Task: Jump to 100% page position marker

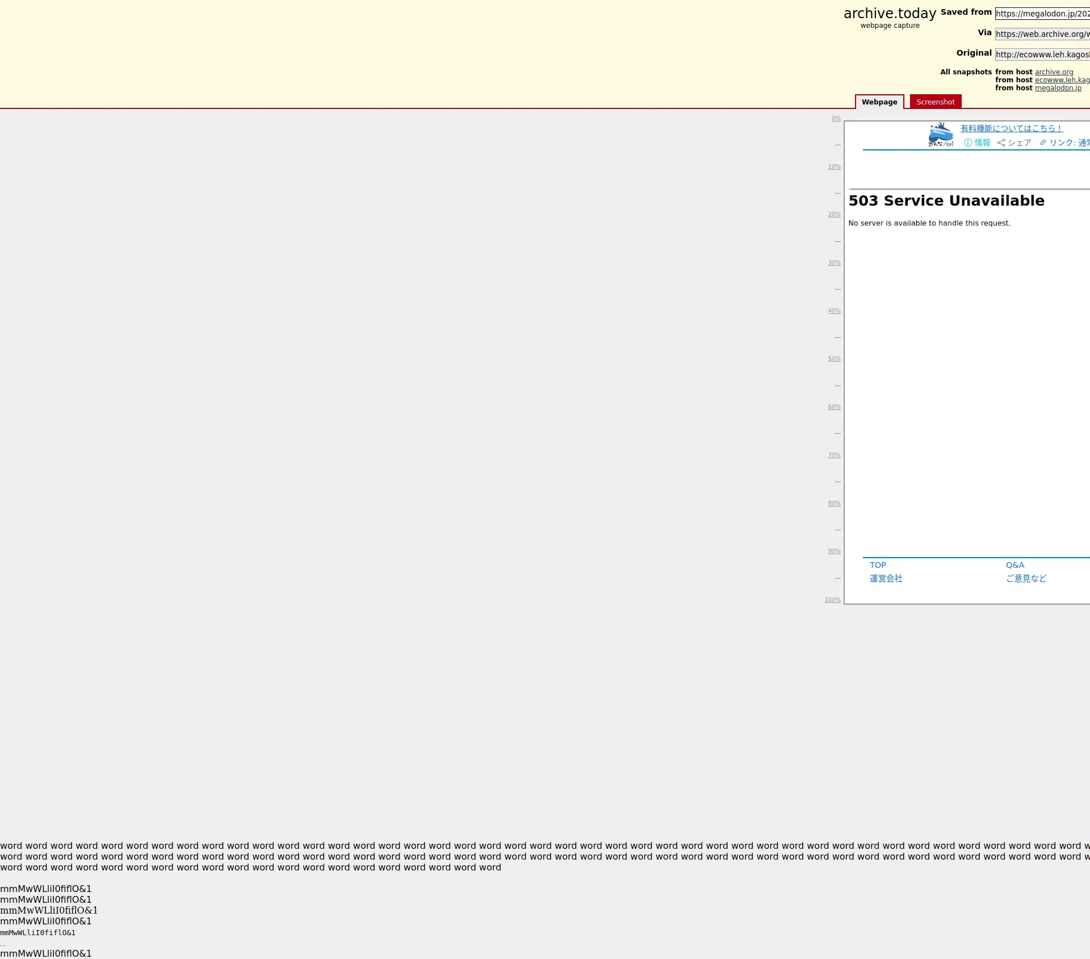Action: (832, 600)
